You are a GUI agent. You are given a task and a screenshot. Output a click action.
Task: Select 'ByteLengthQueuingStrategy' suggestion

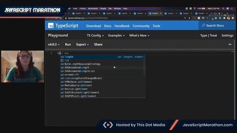tap(103, 64)
